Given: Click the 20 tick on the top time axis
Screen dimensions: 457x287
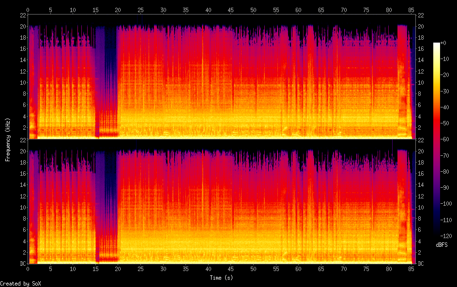Looking at the screenshot, I should (x=118, y=9).
